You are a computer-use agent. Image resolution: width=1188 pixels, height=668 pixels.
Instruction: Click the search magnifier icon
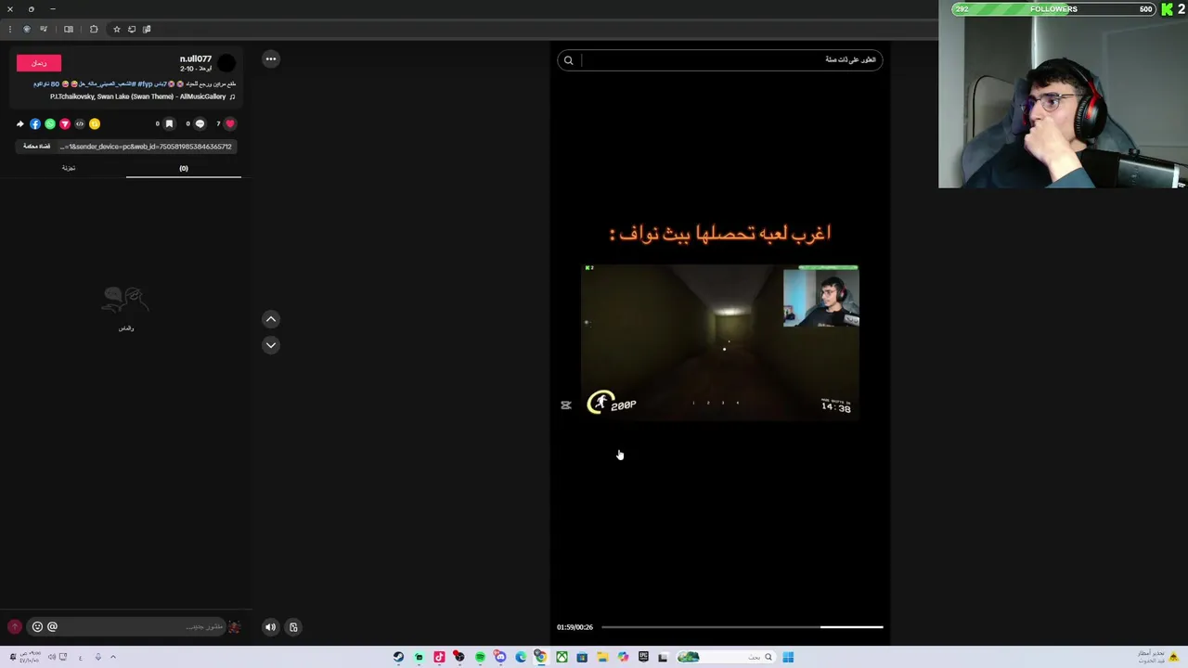click(x=568, y=60)
